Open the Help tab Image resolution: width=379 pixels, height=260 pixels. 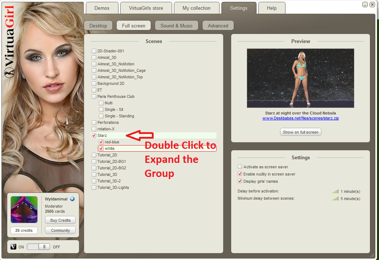(272, 8)
